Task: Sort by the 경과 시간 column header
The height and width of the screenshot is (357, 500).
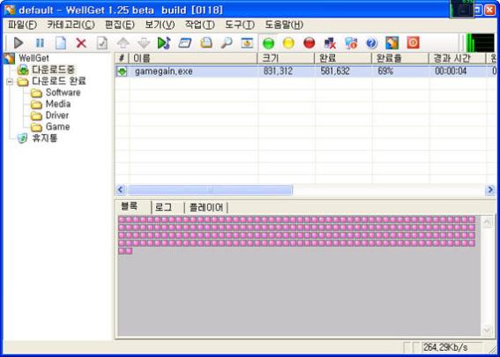Action: pos(458,58)
